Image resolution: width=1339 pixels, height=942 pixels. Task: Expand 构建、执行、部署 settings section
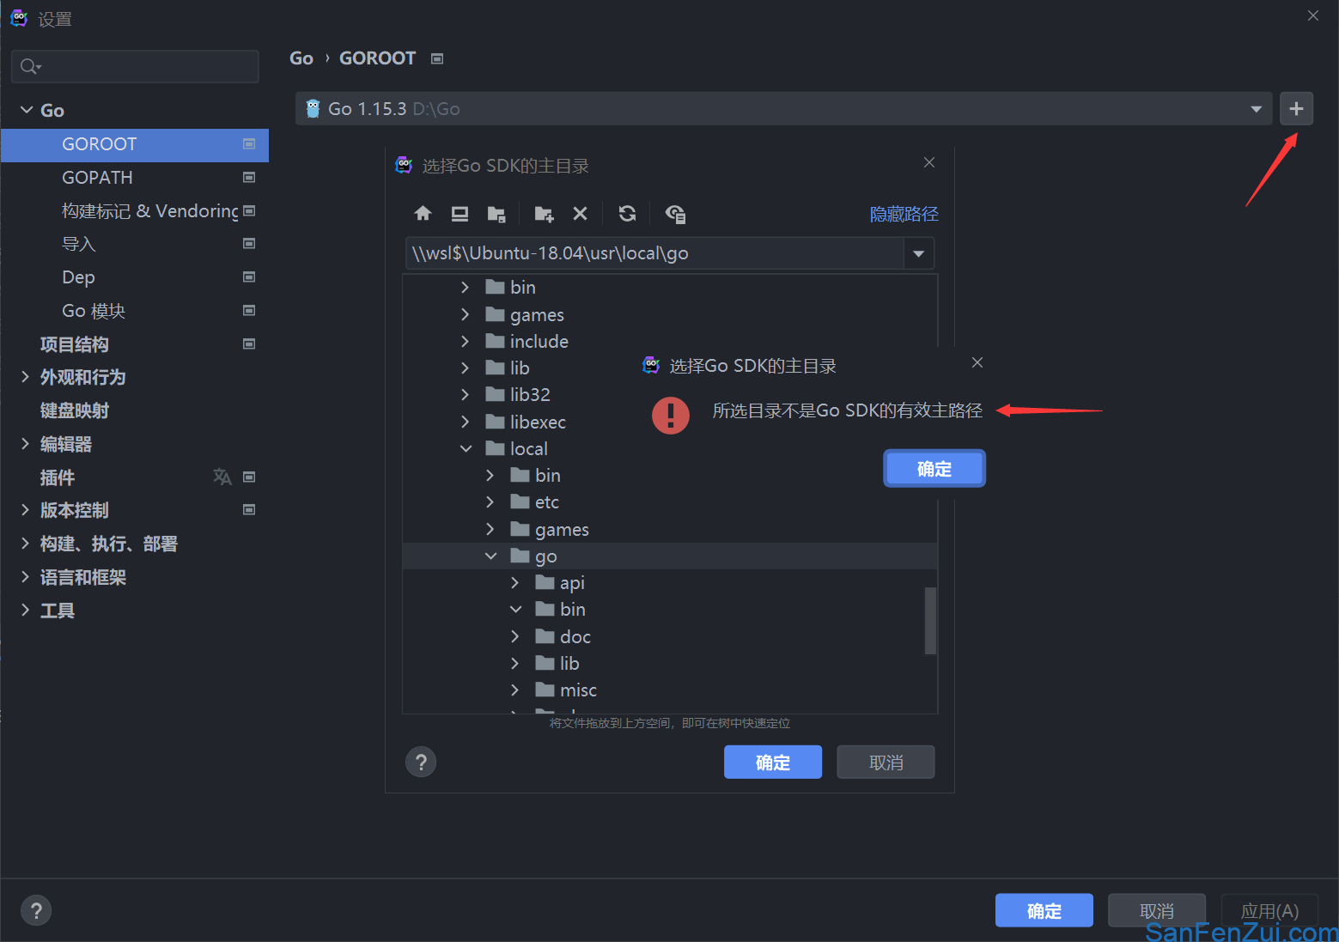(25, 544)
